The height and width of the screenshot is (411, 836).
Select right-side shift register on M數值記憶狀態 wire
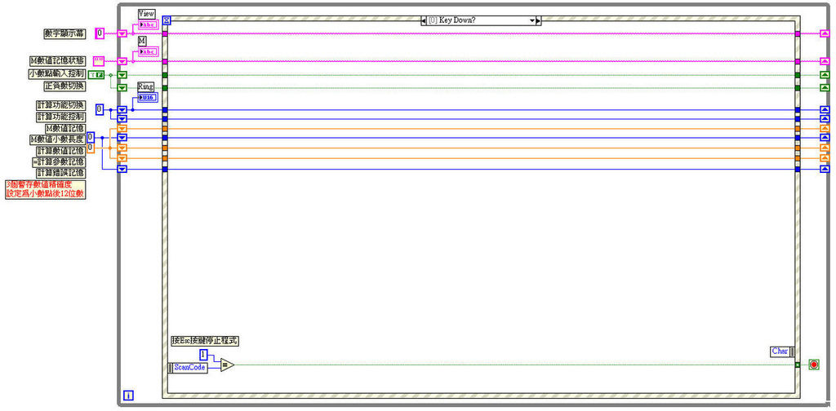click(825, 61)
